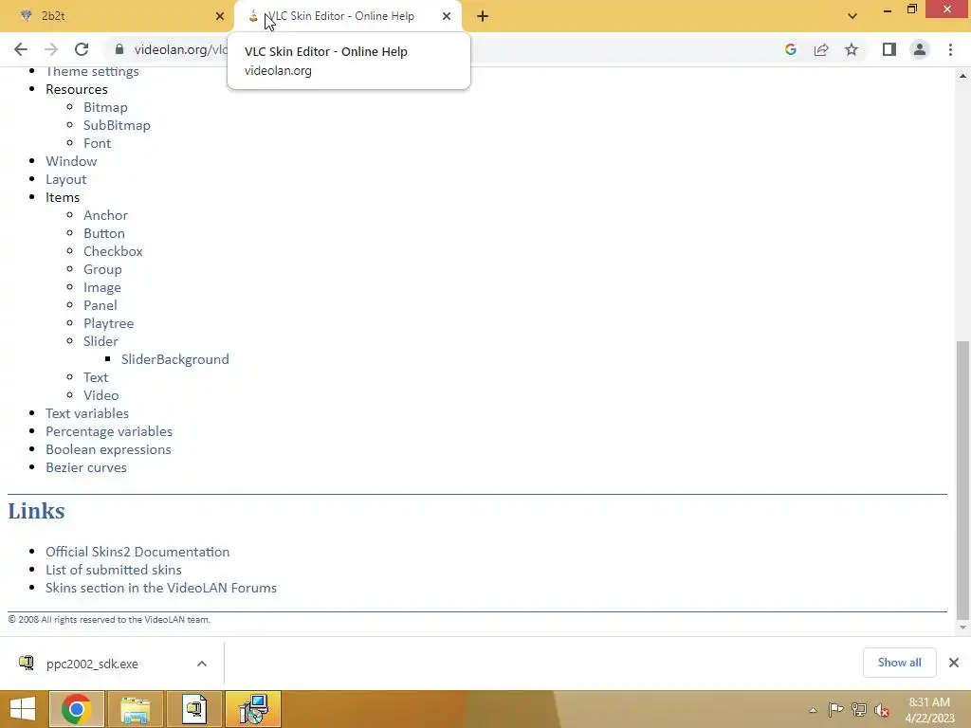Go back to the previous page

pyautogui.click(x=21, y=49)
